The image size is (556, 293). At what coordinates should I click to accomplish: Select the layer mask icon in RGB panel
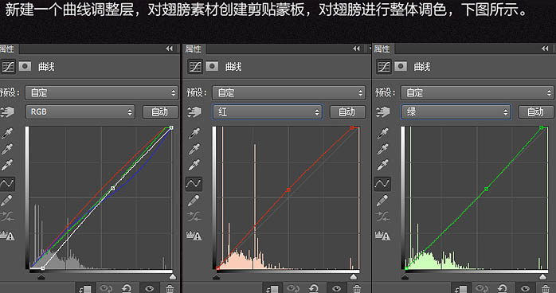coord(25,66)
